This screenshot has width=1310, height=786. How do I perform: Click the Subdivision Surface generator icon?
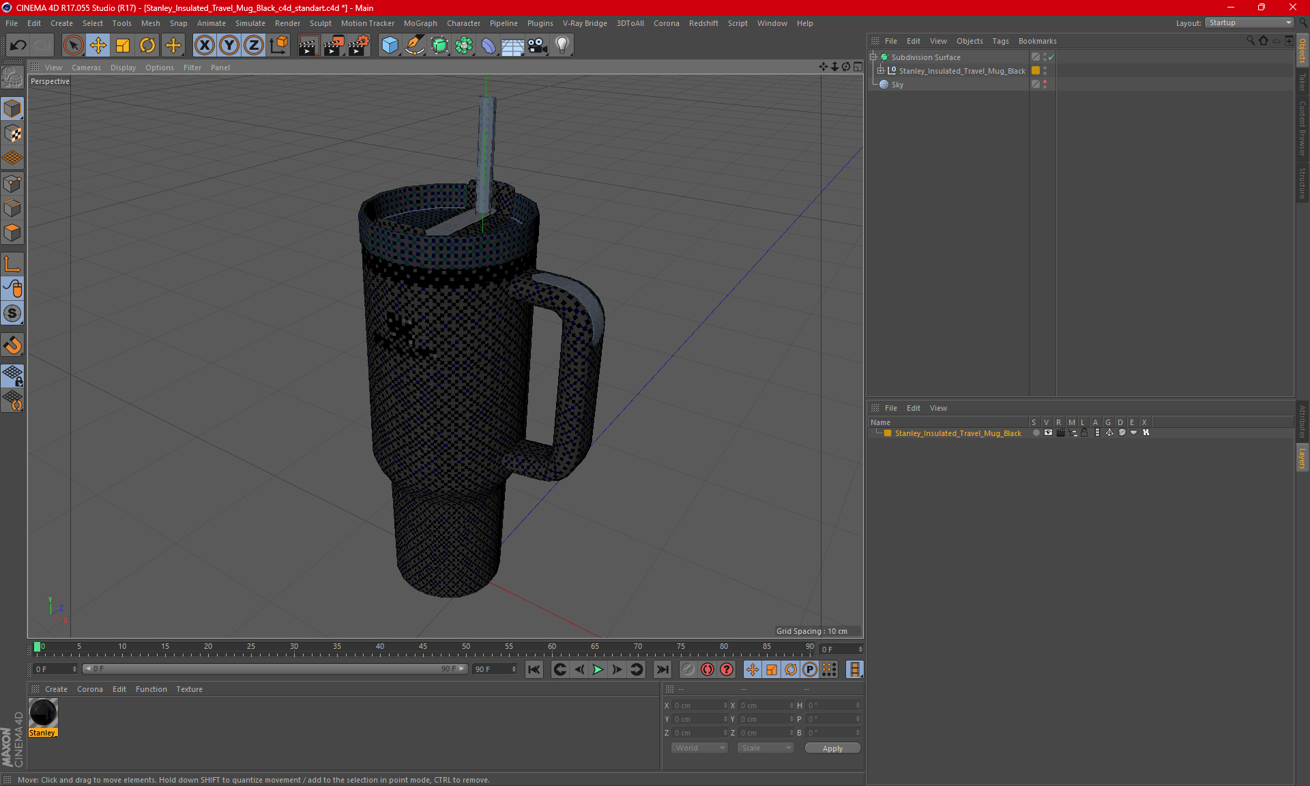[439, 45]
